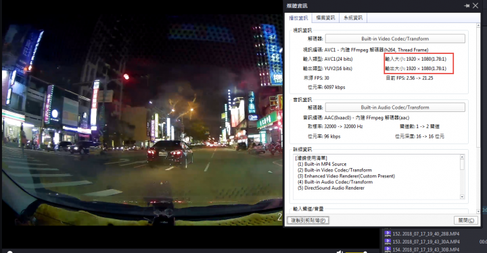Click the '目前 FPS: 2.56 -> 21.25' text
This screenshot has width=487, height=253.
(x=409, y=78)
